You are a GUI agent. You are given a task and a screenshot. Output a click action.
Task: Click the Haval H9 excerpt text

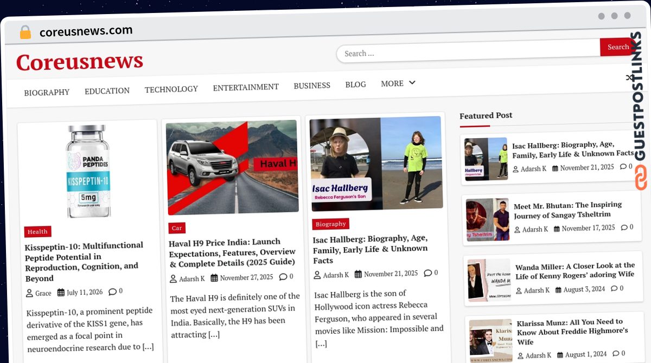235,315
